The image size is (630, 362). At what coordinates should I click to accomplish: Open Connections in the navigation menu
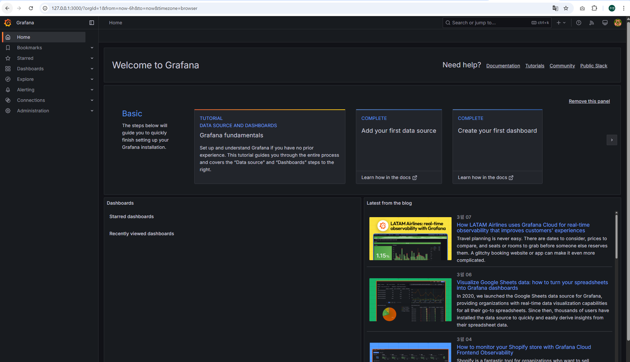click(31, 100)
